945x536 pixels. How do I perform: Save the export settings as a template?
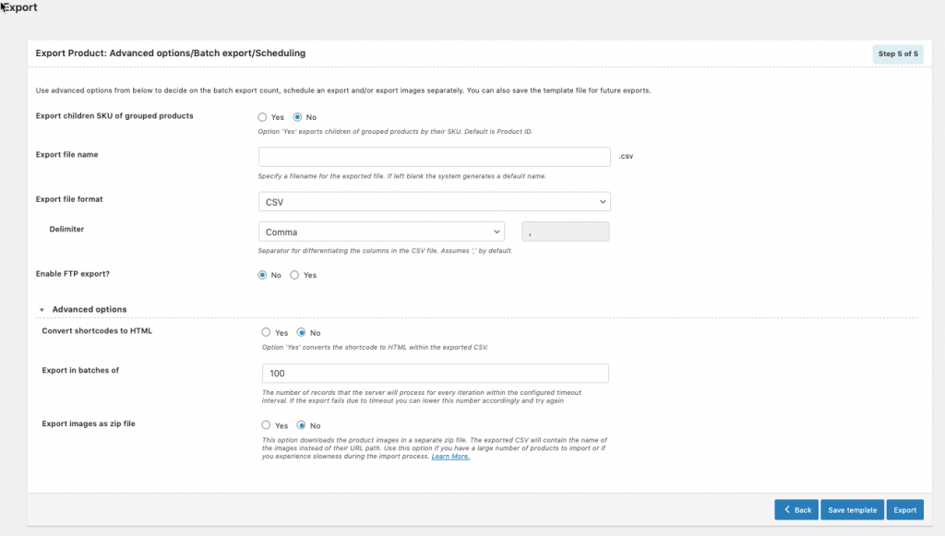[852, 509]
